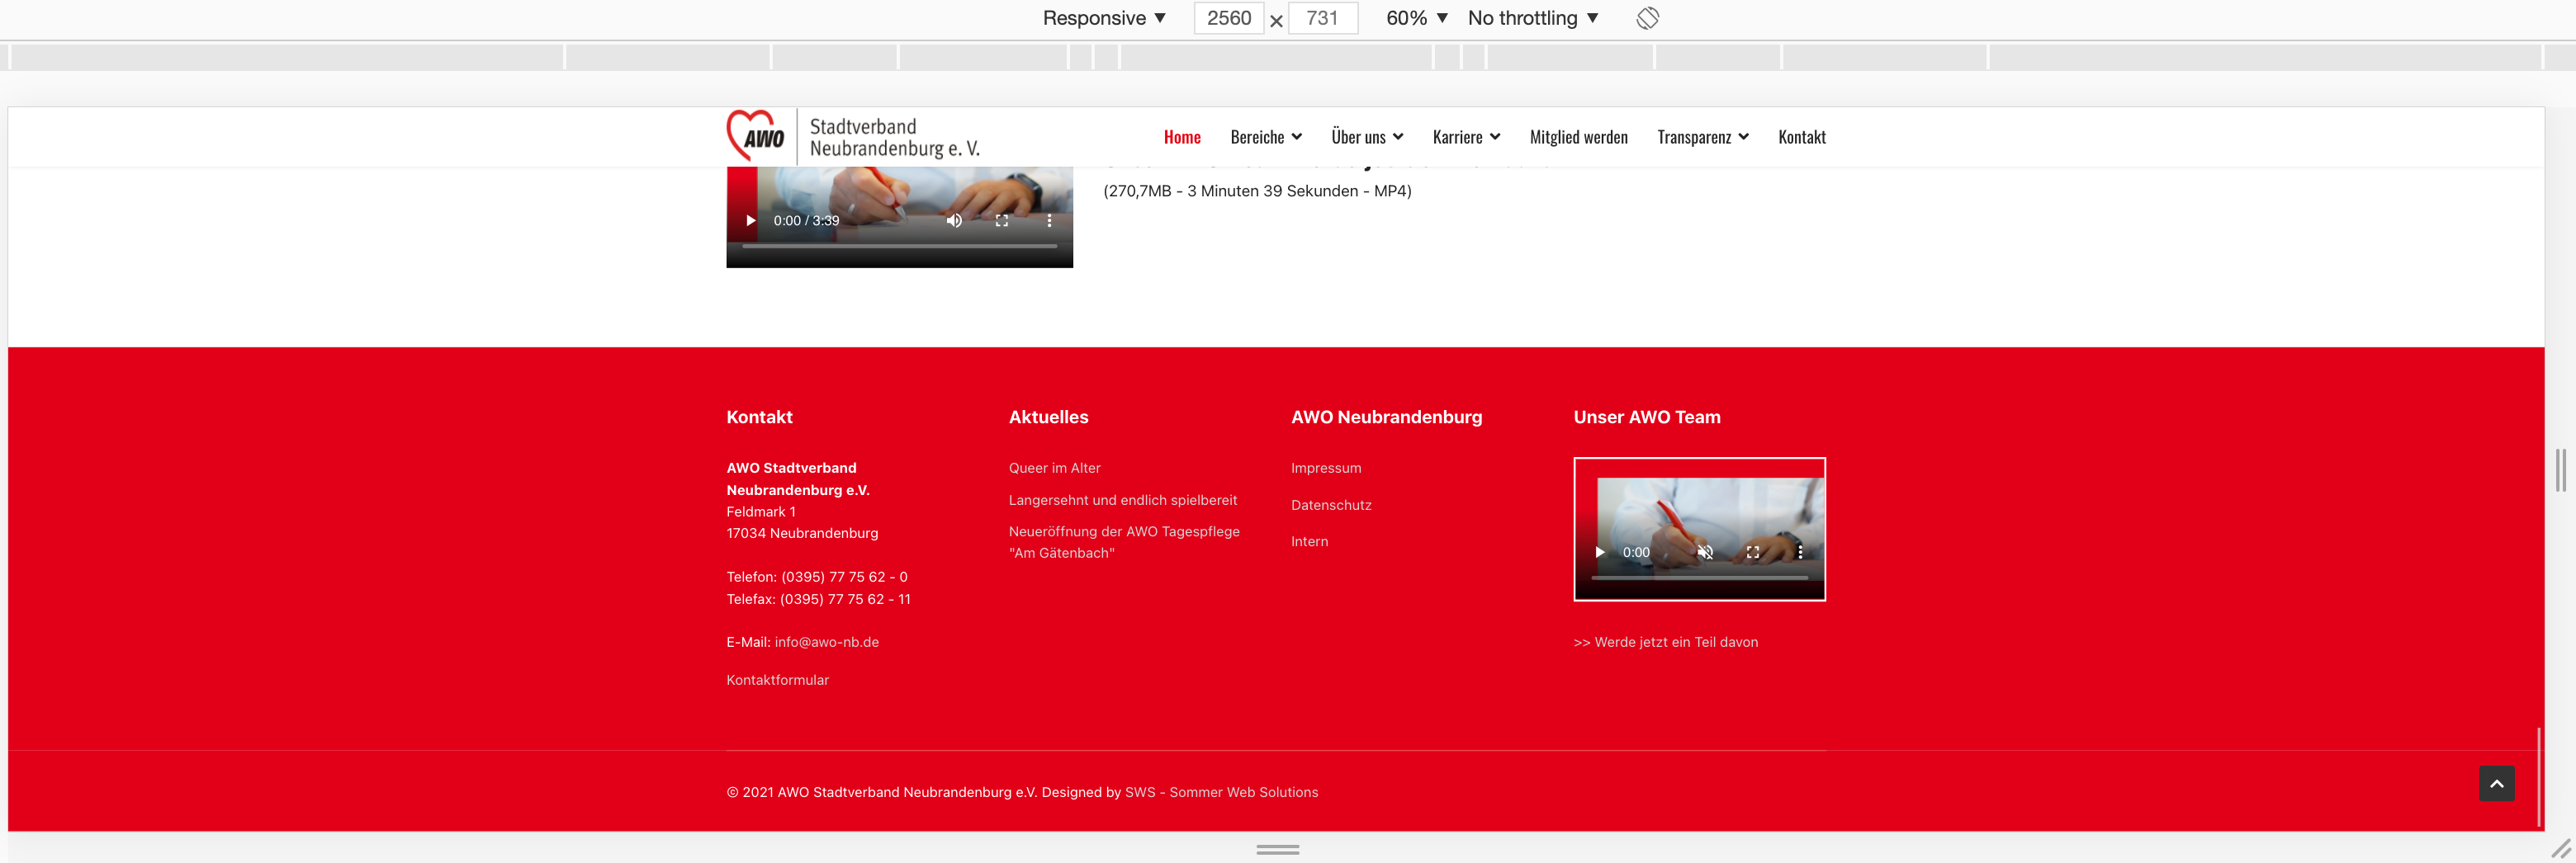Play the upper video in the page
Screen dimensions: 2576x863
750,221
